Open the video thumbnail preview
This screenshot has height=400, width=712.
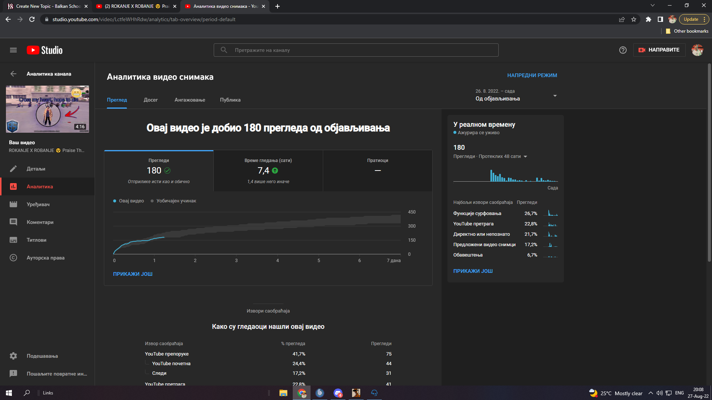coord(47,109)
